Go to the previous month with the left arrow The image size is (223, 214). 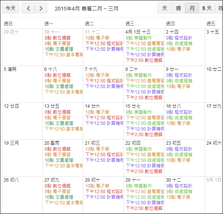coord(28,8)
